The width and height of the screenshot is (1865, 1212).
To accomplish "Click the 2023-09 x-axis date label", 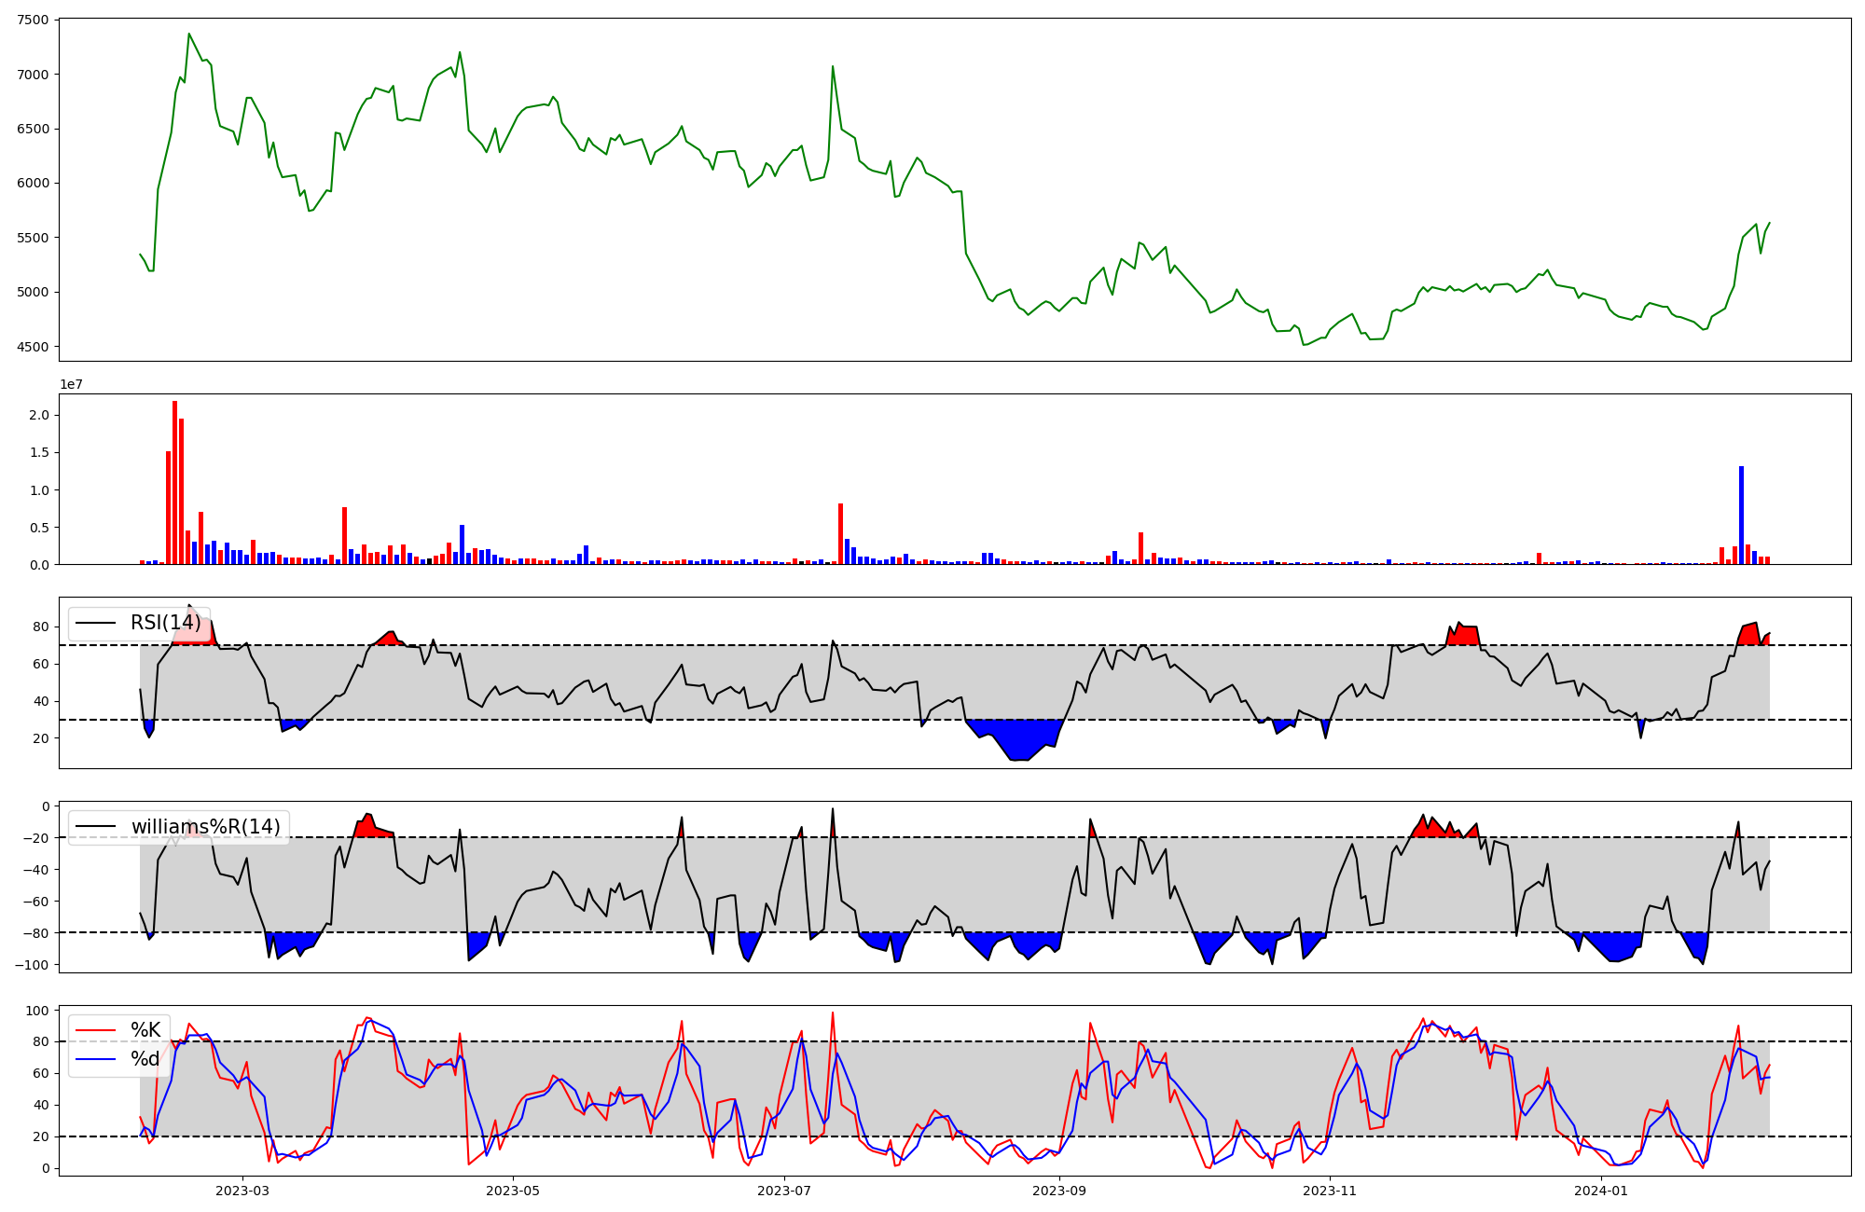I will pyautogui.click(x=1060, y=1191).
